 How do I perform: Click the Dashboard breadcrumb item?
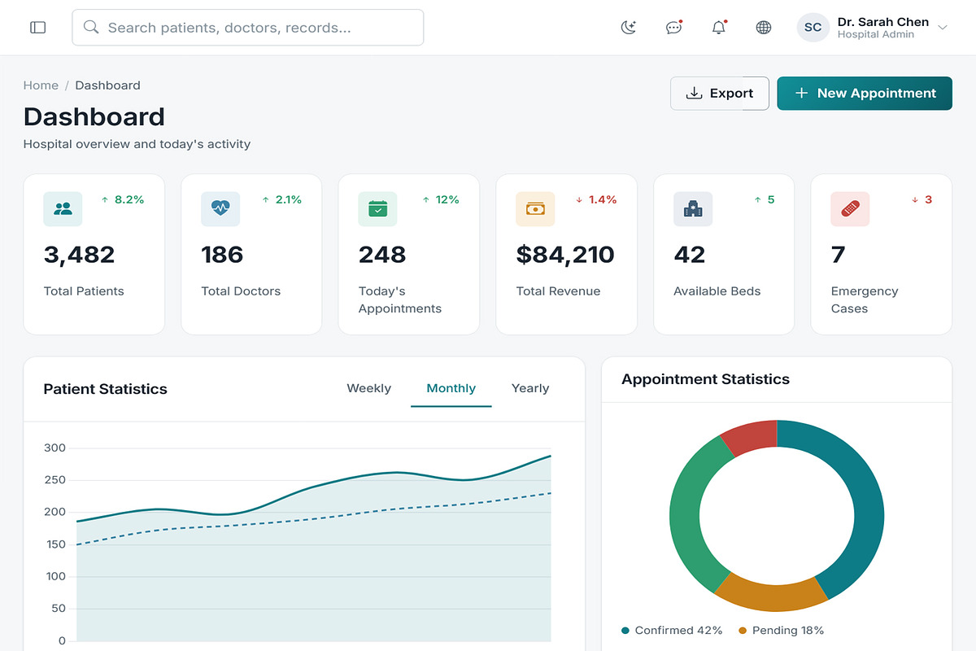[107, 85]
